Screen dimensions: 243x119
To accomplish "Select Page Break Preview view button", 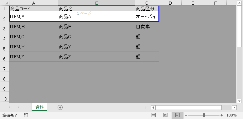I will [x=178, y=115].
